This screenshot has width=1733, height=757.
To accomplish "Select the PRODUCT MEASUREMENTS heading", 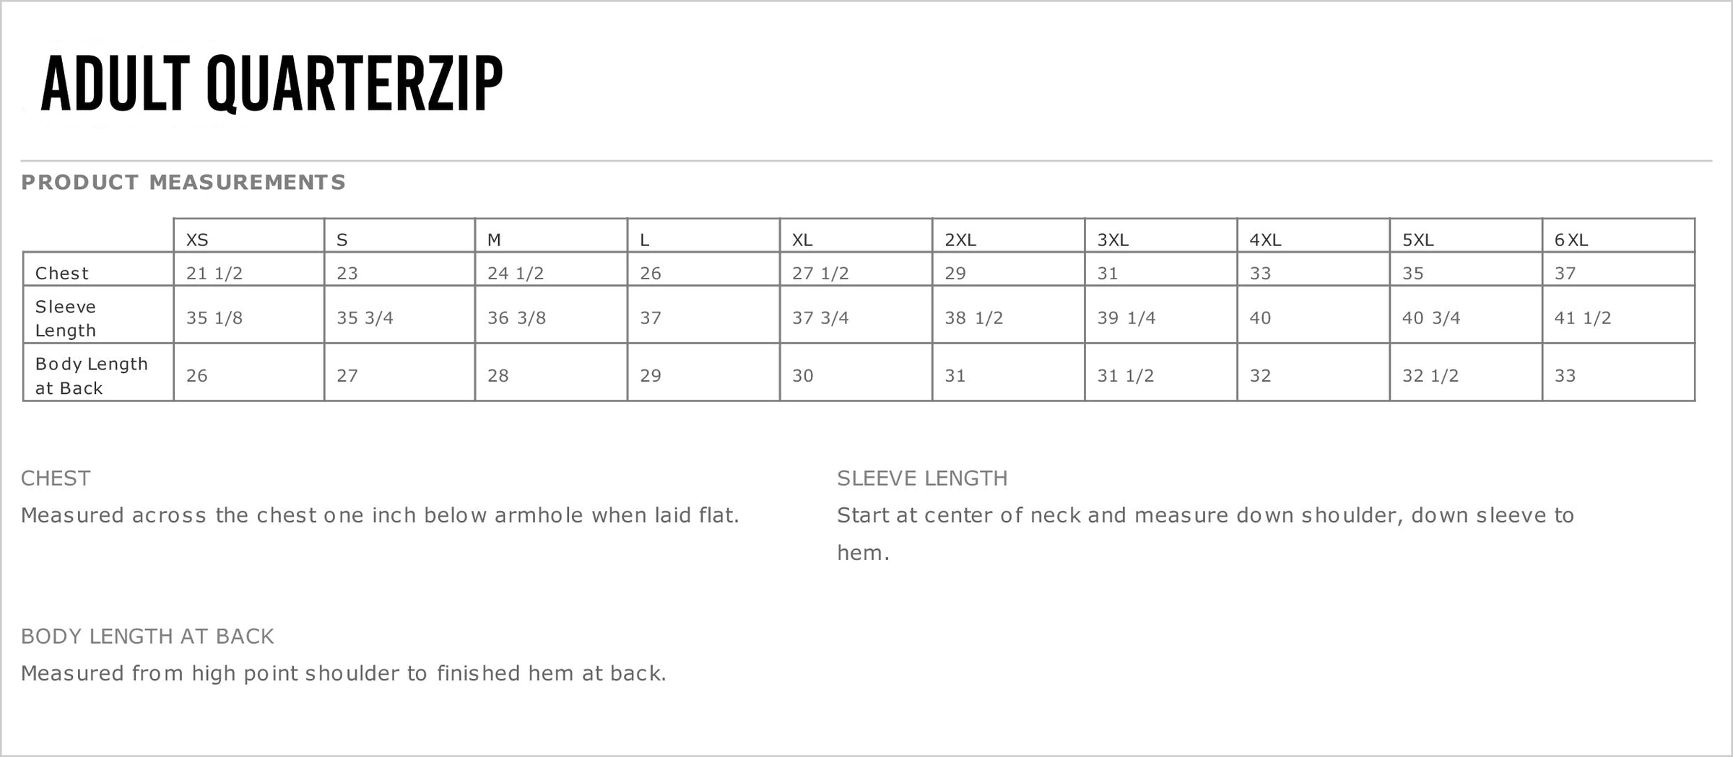I will point(183,183).
